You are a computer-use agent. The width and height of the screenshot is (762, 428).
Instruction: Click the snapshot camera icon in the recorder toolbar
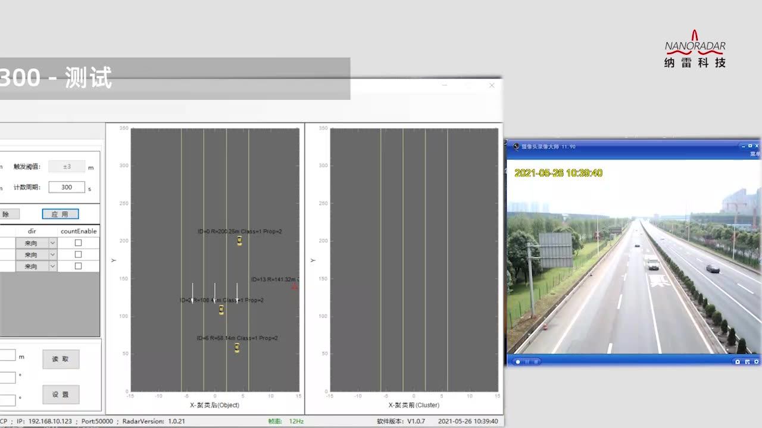click(x=738, y=361)
